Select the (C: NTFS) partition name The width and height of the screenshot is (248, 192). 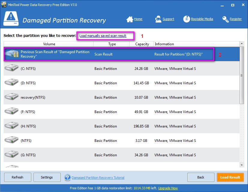tap(28, 68)
